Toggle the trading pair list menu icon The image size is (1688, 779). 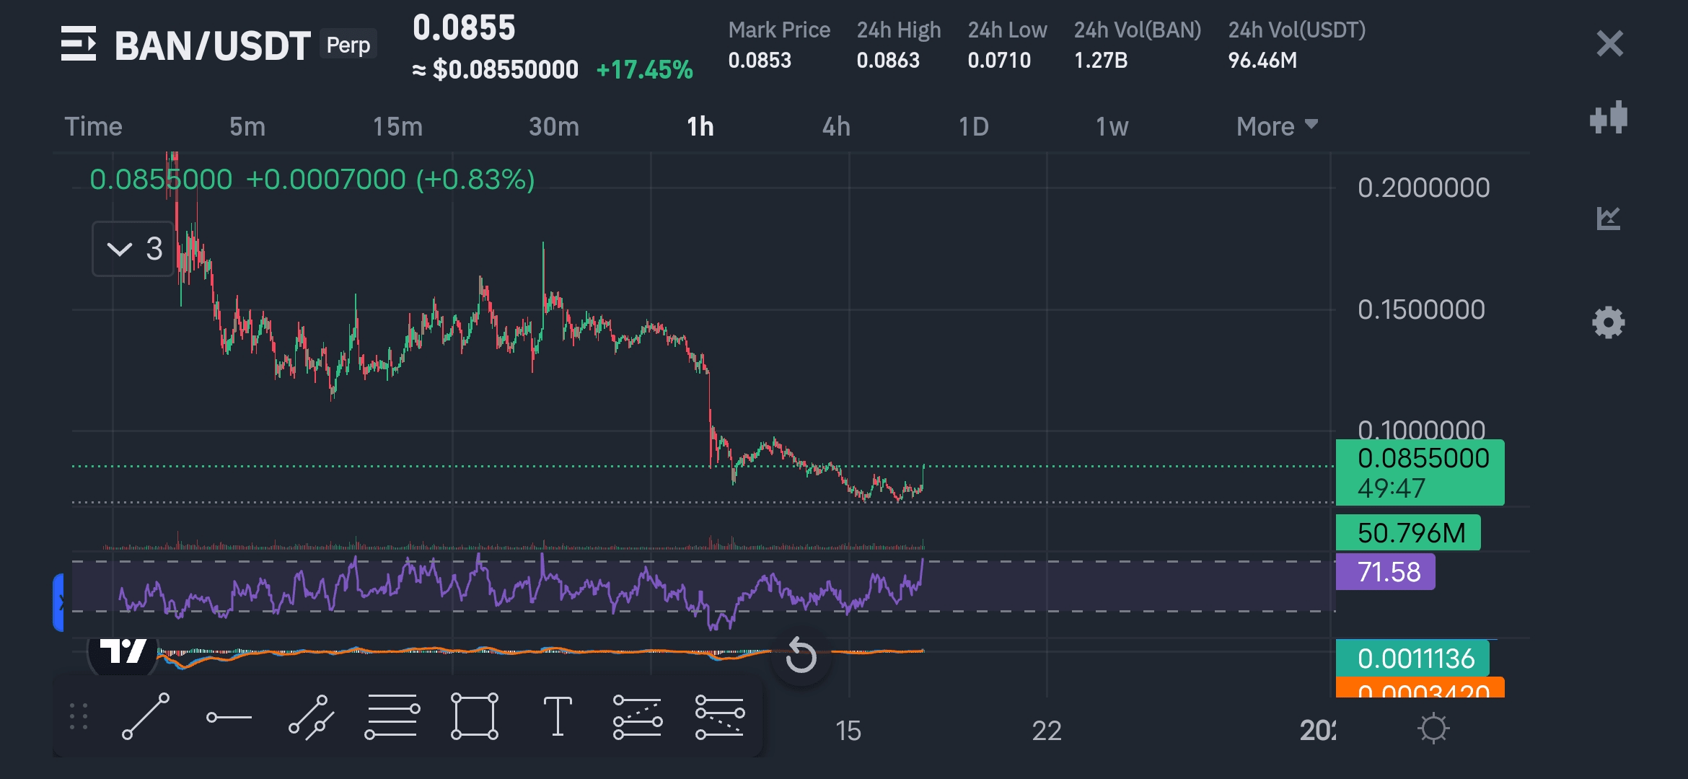click(x=79, y=44)
